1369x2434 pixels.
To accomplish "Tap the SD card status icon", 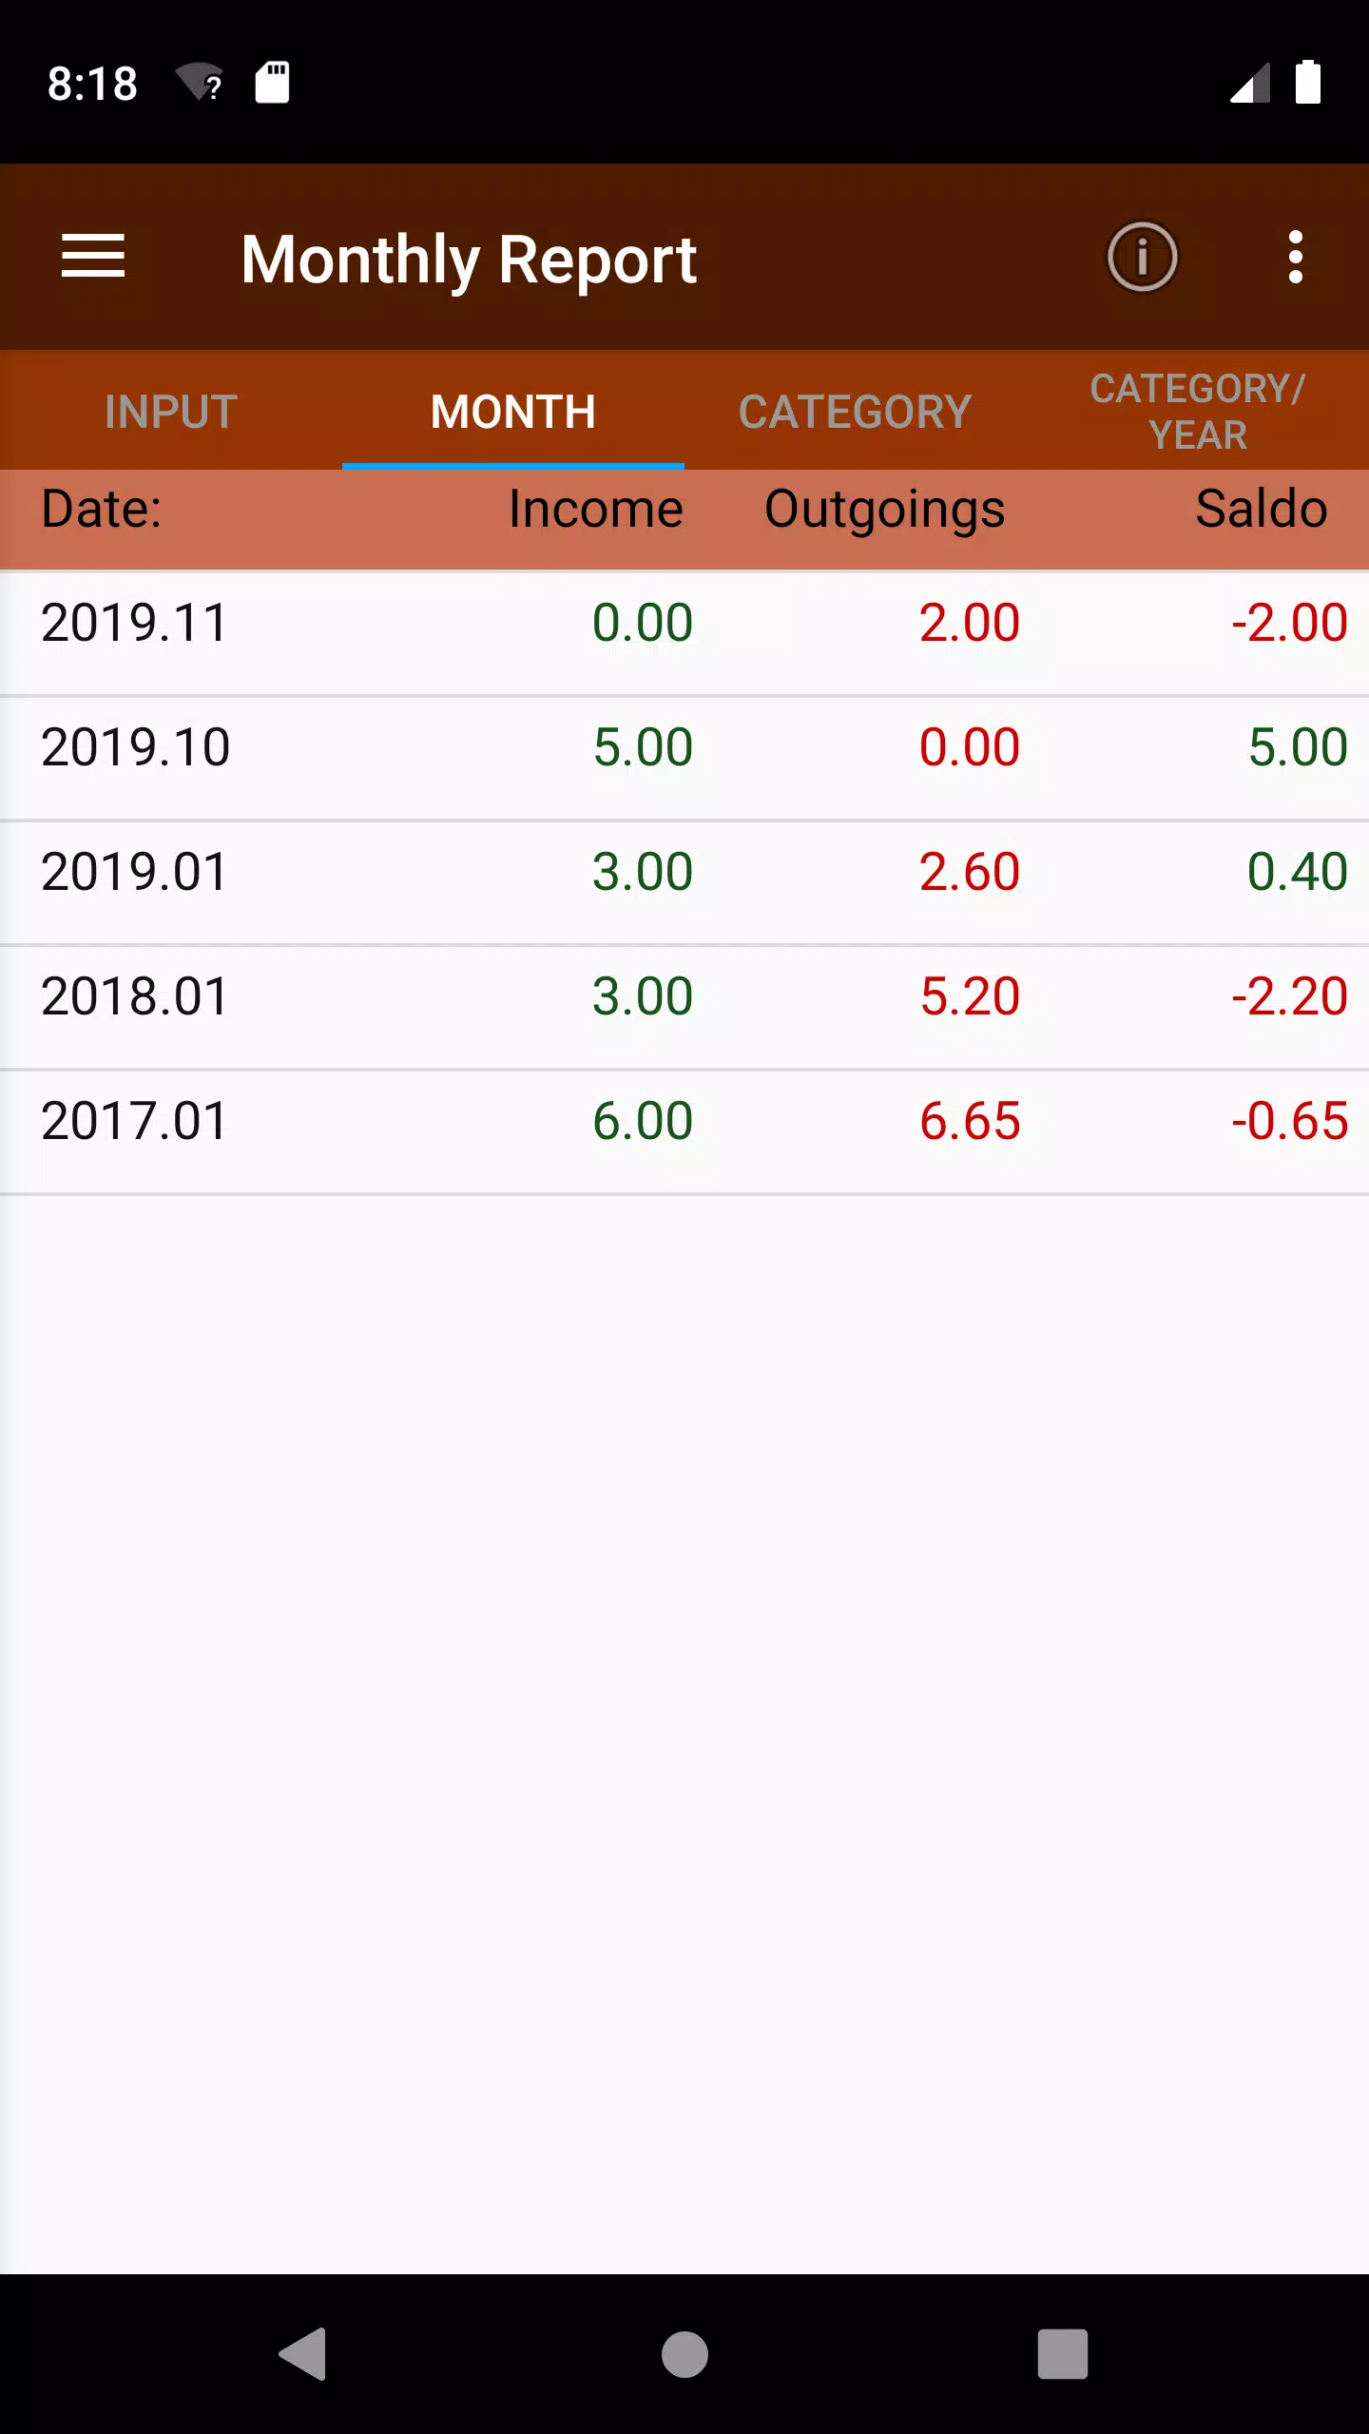I will [x=272, y=83].
